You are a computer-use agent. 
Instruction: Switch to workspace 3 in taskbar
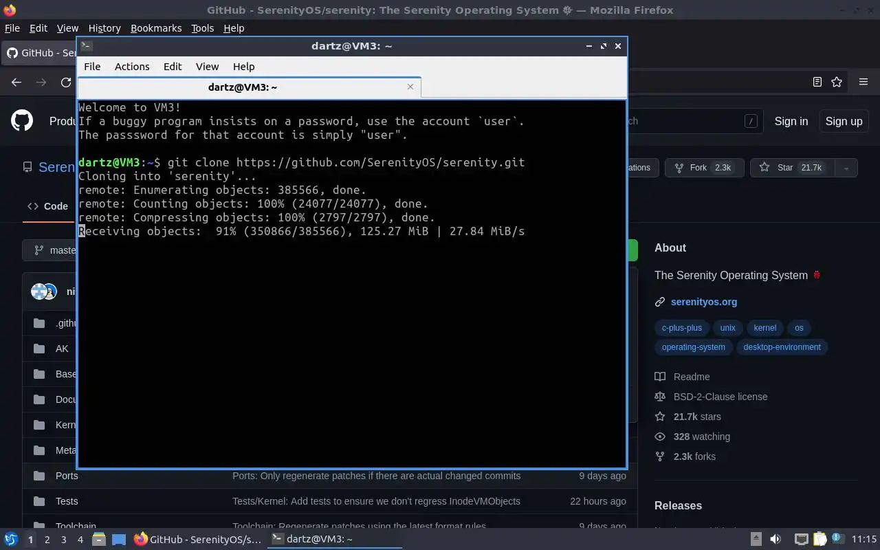click(63, 540)
